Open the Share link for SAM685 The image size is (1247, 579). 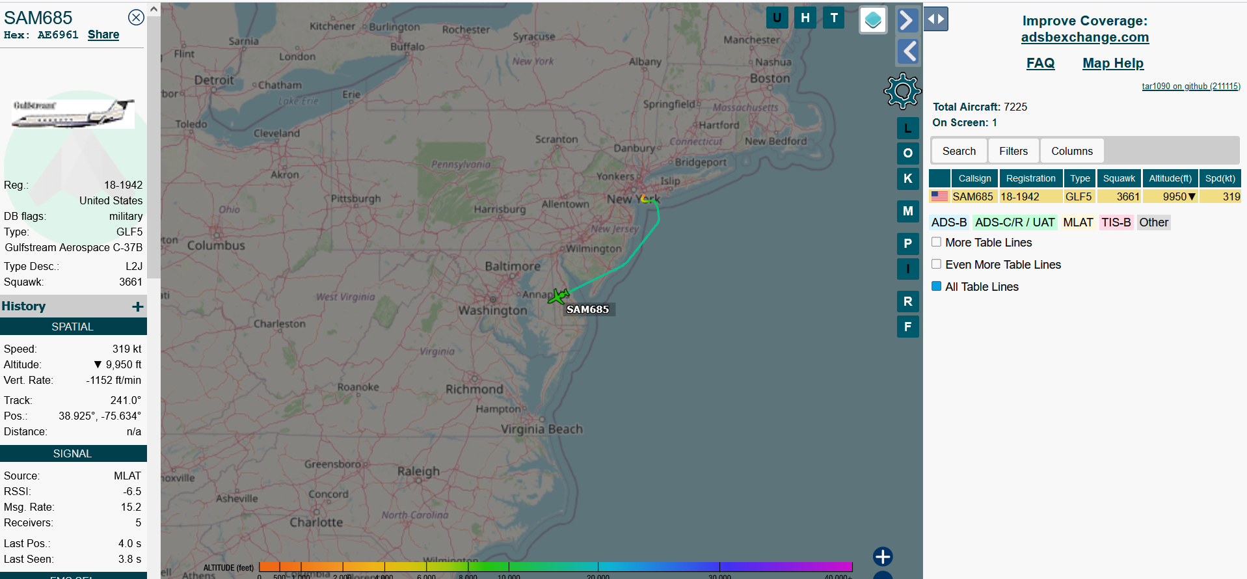pyautogui.click(x=103, y=35)
